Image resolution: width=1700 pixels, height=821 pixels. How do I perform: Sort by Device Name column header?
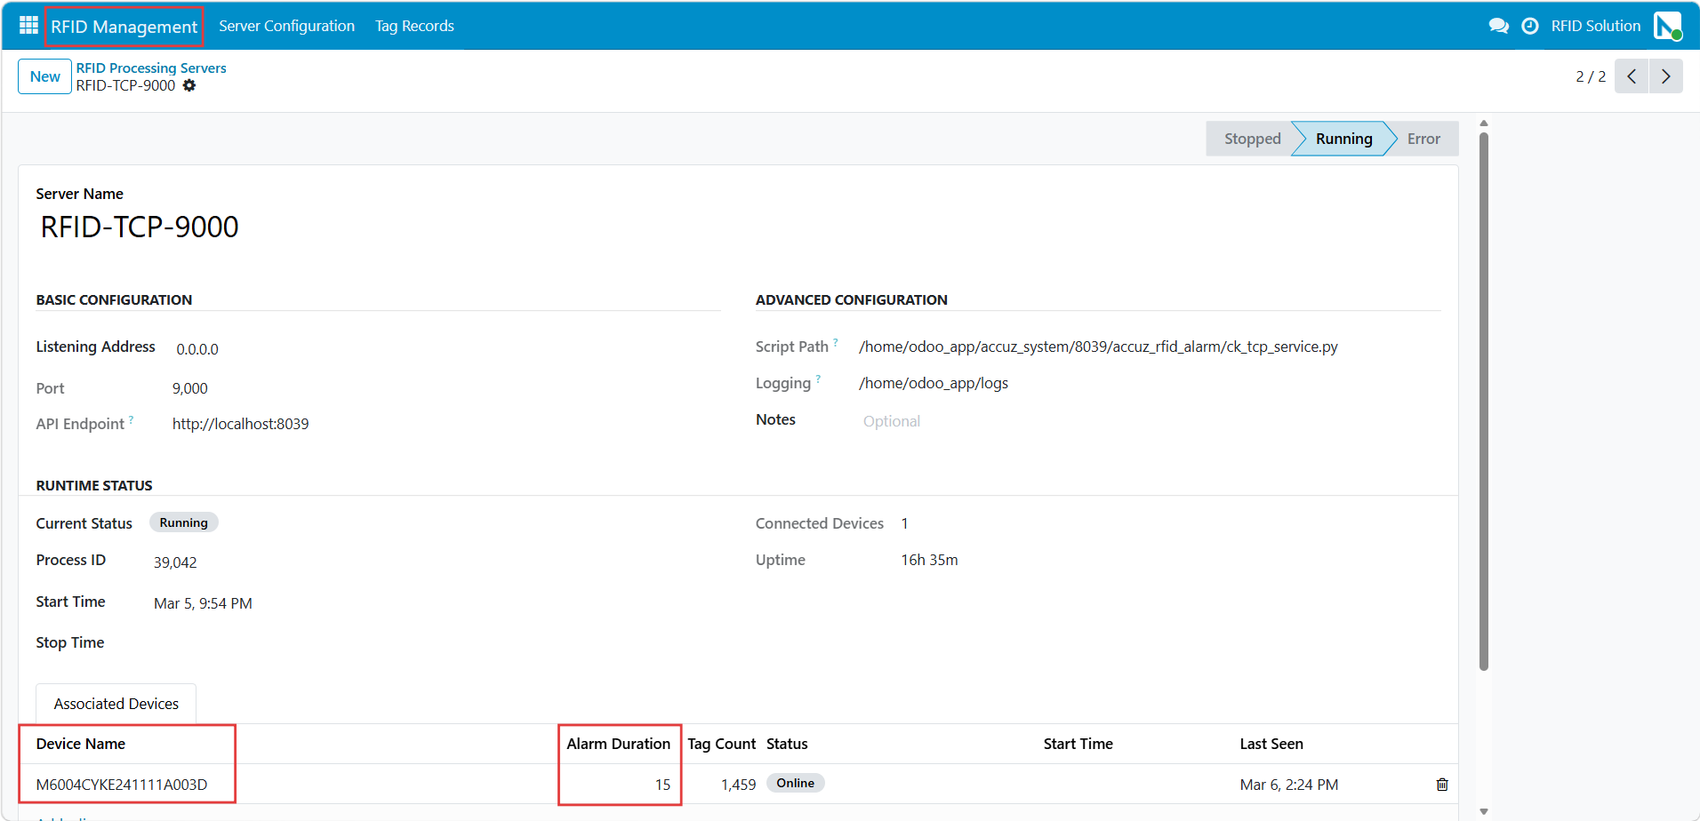80,744
